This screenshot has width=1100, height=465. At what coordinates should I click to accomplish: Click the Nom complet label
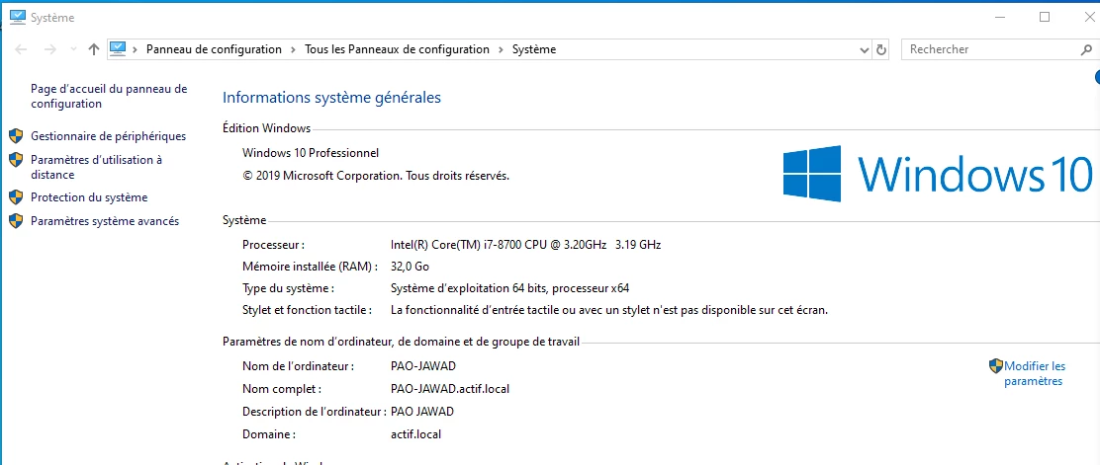pos(282,389)
